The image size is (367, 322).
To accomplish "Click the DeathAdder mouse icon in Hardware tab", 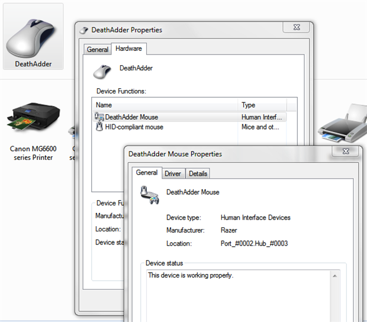I will 102,72.
